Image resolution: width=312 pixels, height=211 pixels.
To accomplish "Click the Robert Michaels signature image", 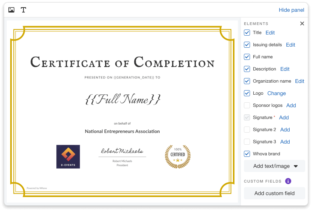I will 122,151.
